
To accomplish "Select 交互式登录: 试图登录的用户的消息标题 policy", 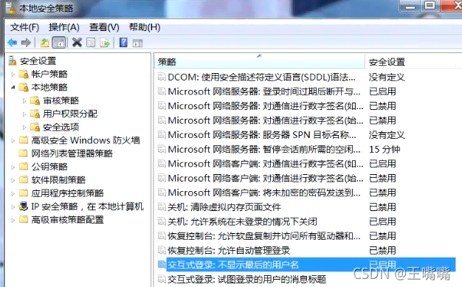I will [x=247, y=280].
